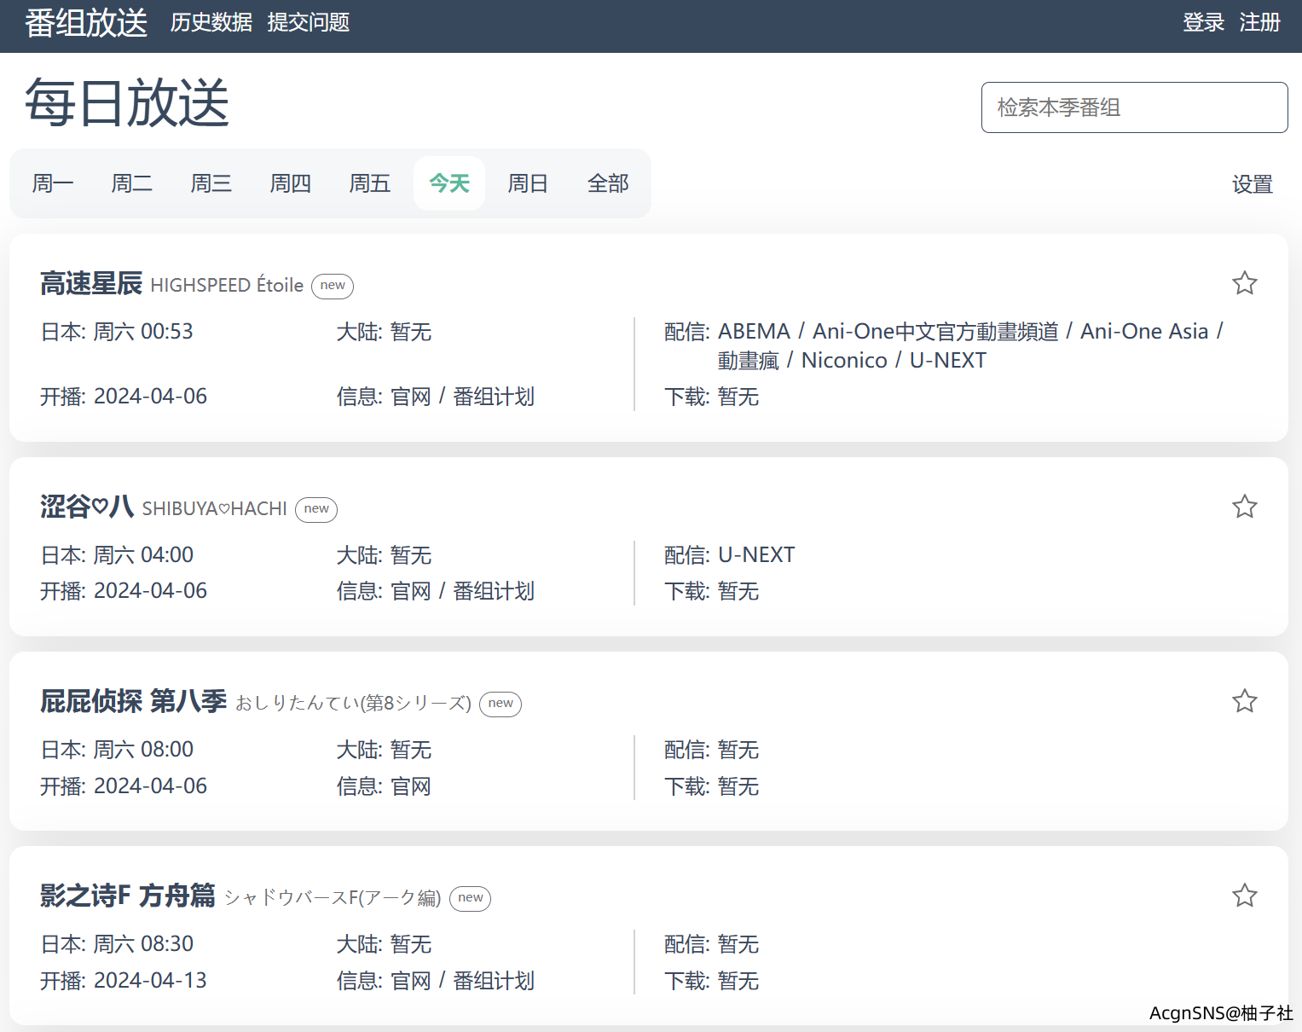Go to 提交问题 page

309,22
